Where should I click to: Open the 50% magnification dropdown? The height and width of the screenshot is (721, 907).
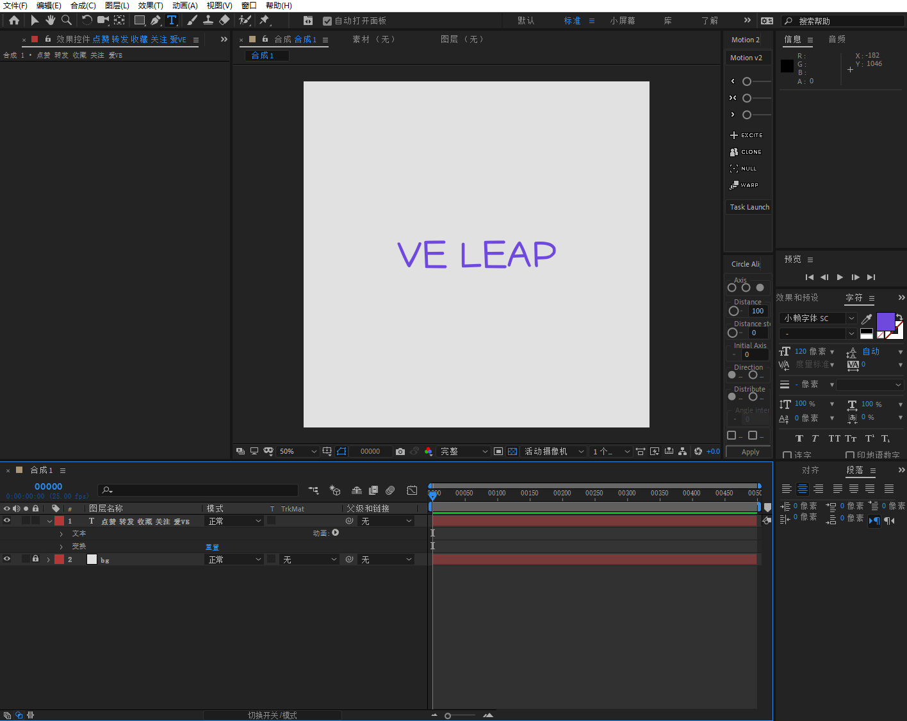(x=298, y=452)
